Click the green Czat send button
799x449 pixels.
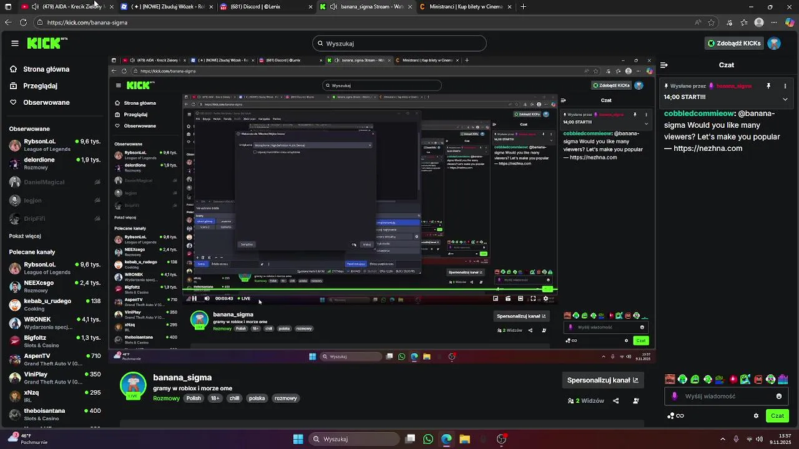click(777, 416)
